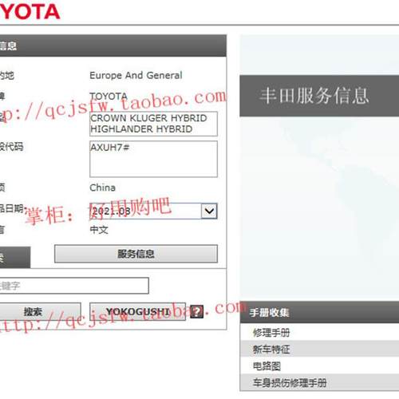
Task: Open 电路图 in manual collection
Action: click(319, 365)
